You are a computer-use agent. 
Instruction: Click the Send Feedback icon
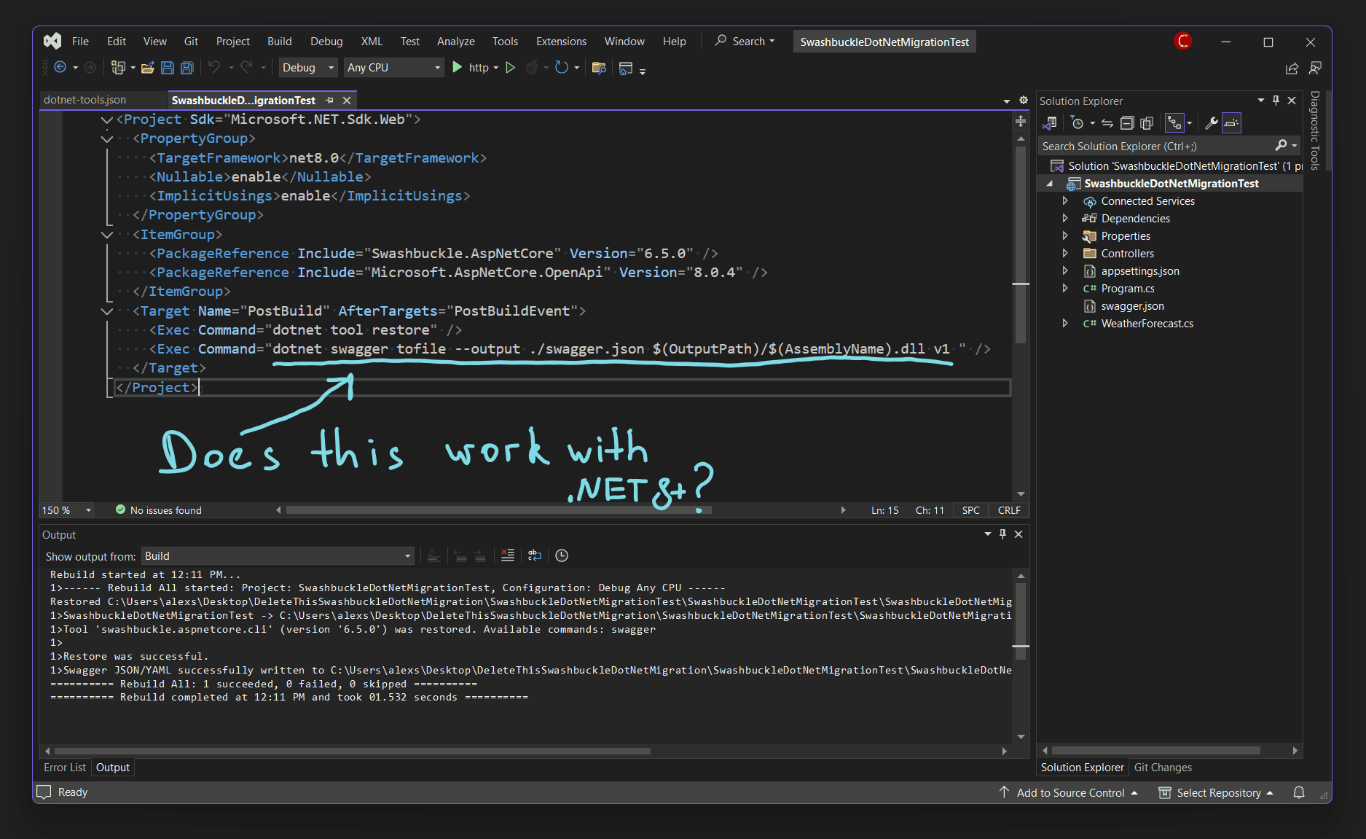pos(1316,68)
